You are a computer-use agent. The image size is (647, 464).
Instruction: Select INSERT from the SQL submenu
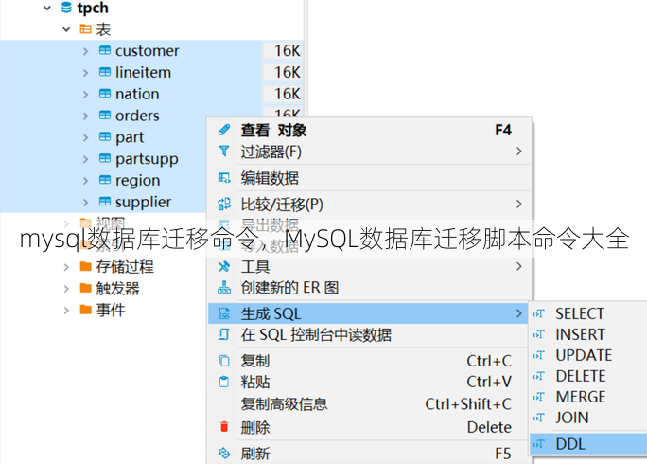tap(588, 334)
